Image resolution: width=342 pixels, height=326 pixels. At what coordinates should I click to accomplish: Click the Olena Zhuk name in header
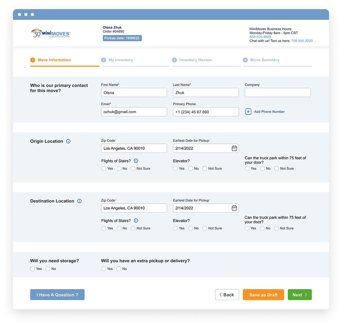[112, 27]
